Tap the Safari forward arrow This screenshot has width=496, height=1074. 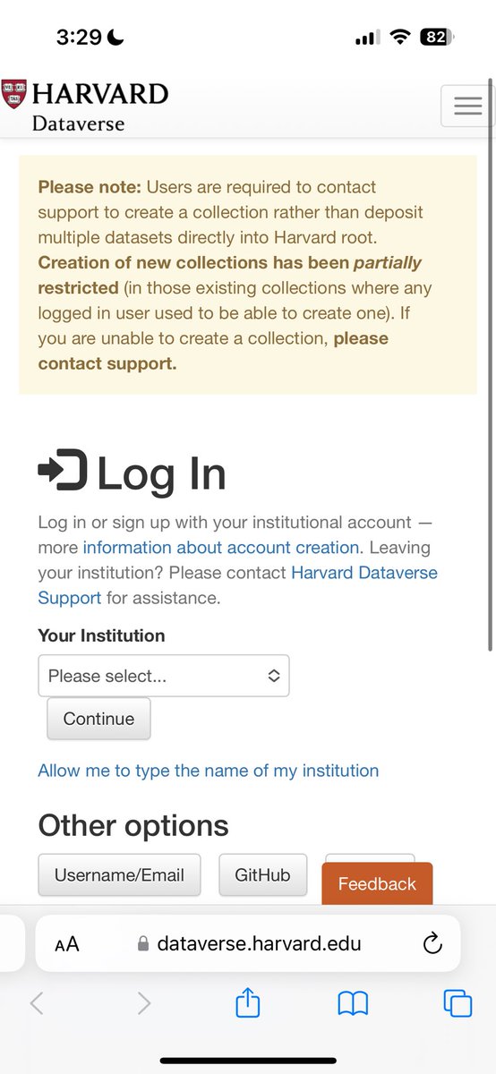[x=143, y=1003]
